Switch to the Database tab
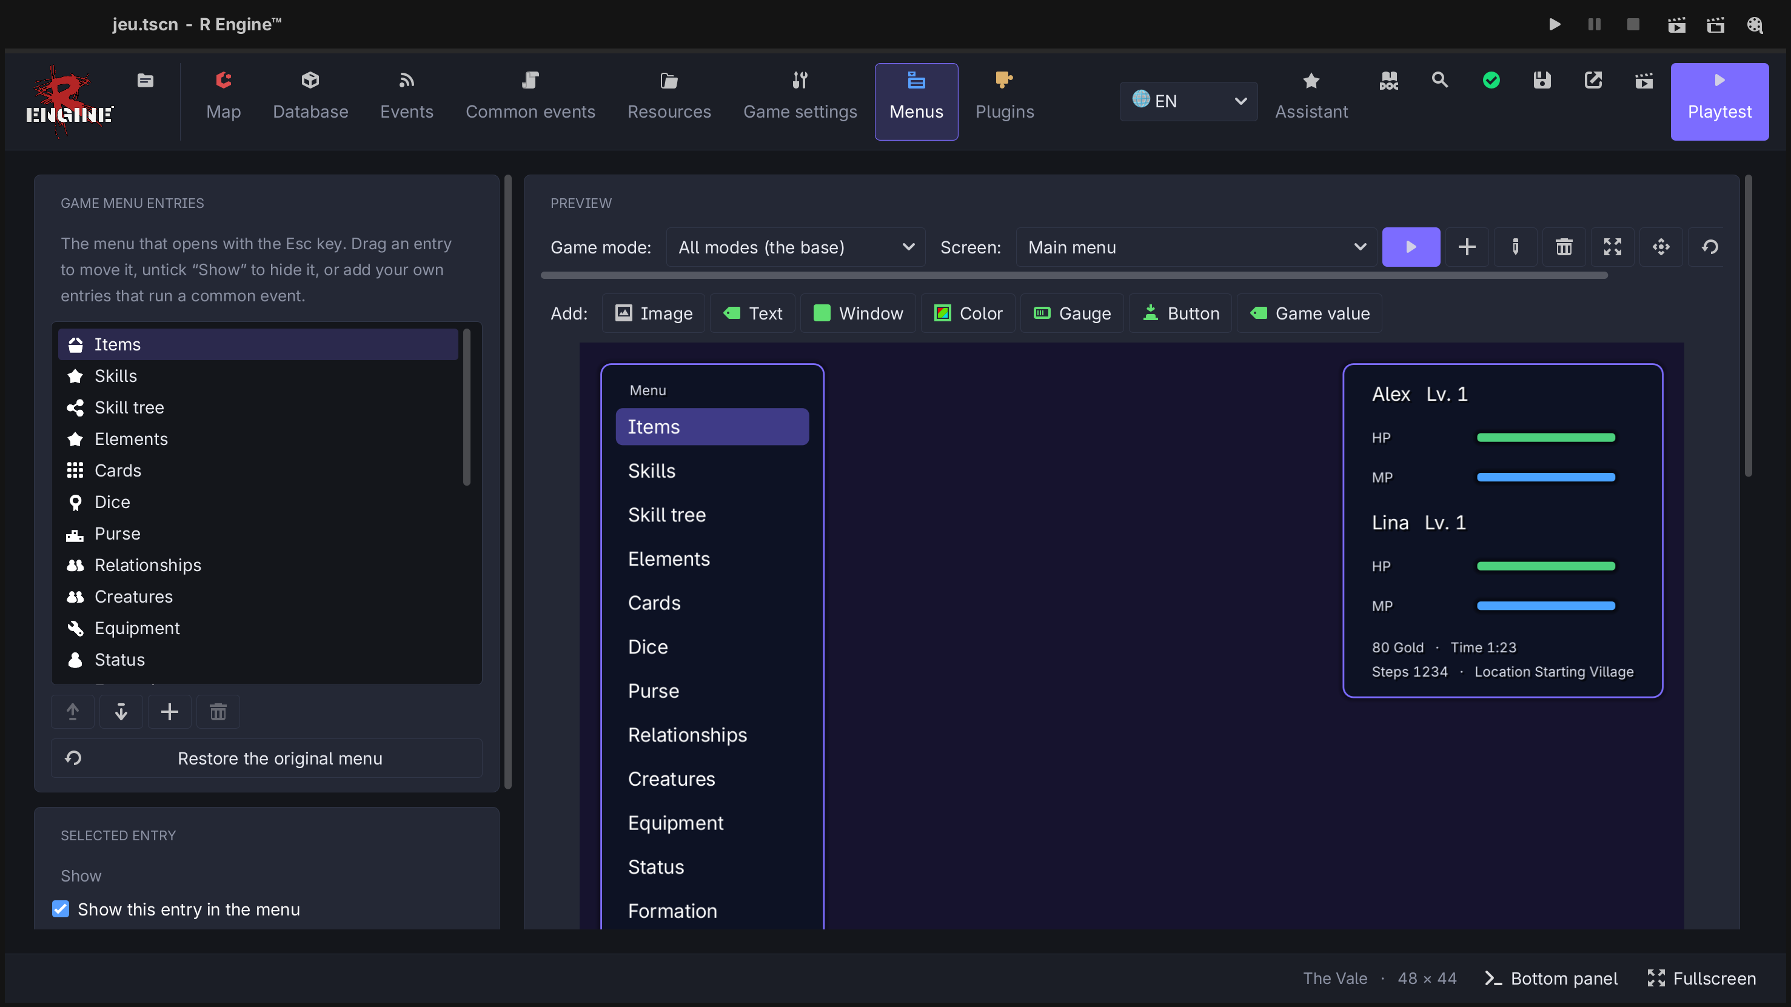 [310, 101]
